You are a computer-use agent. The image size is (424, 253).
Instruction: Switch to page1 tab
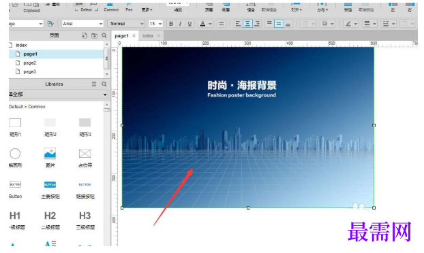(122, 36)
